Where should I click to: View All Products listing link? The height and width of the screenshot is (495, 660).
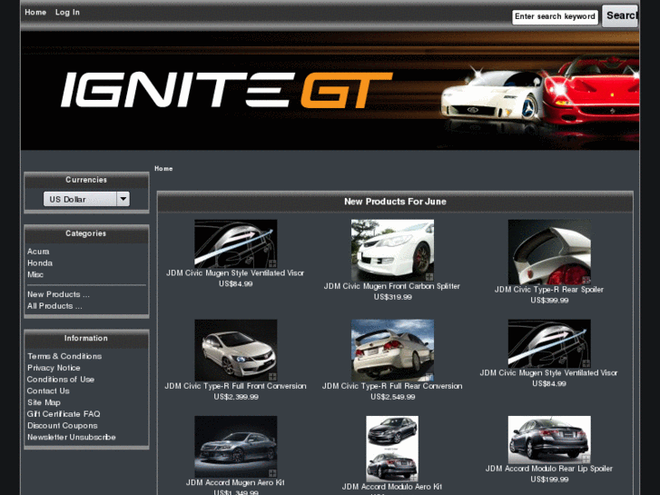[54, 306]
